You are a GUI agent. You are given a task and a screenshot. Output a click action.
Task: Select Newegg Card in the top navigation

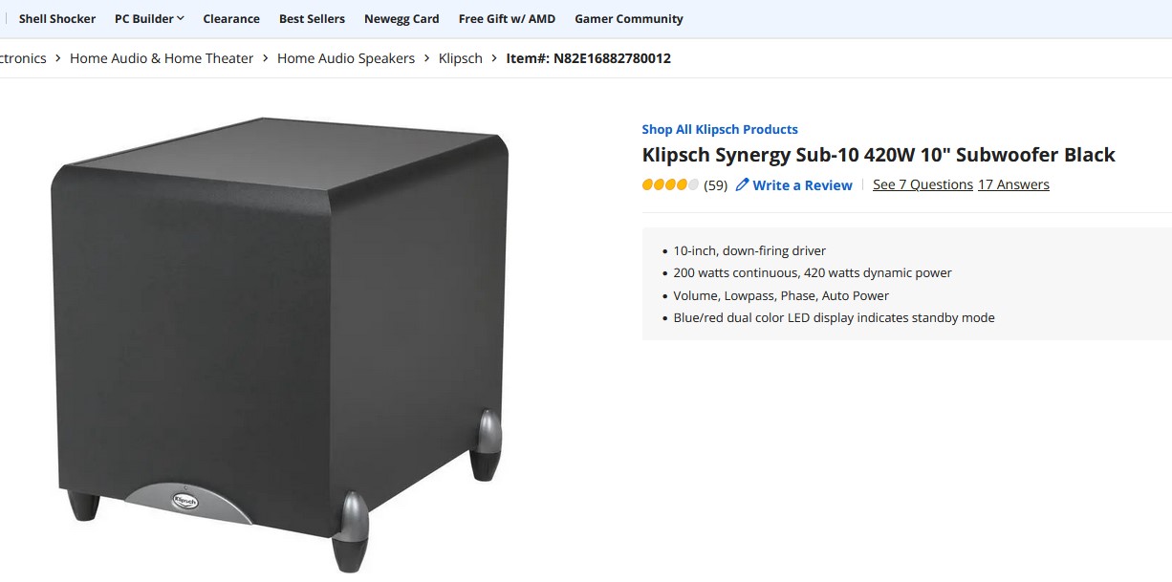coord(402,19)
